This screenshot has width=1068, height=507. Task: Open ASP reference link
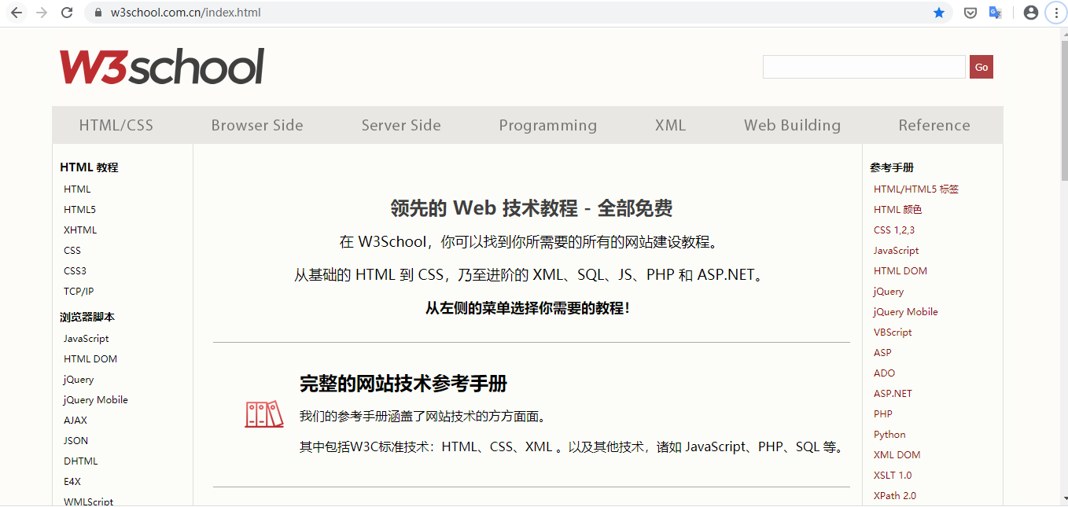pos(882,352)
